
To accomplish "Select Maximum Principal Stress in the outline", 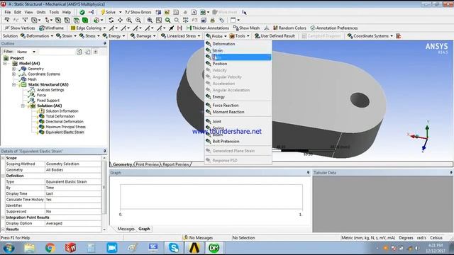I will (x=65, y=127).
